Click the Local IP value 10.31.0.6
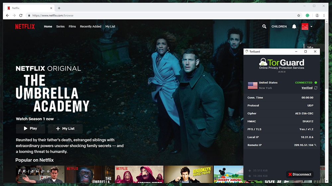 307,137
